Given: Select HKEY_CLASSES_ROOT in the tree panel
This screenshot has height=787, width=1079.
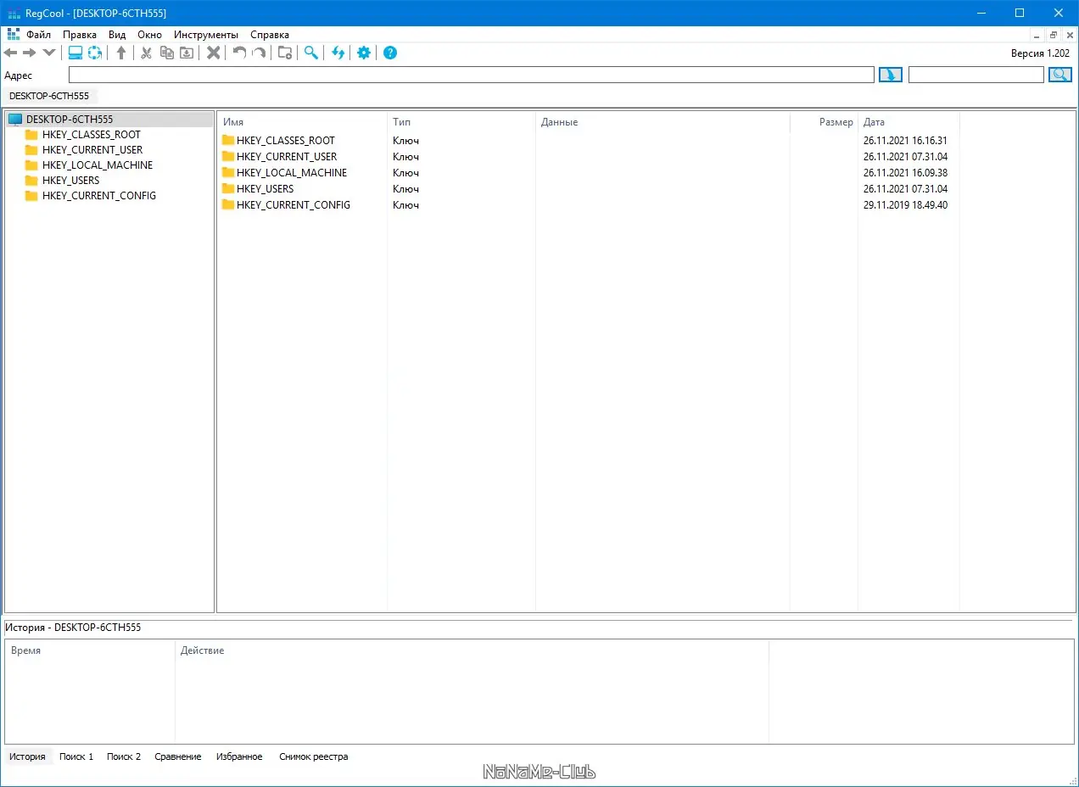Looking at the screenshot, I should coord(92,135).
